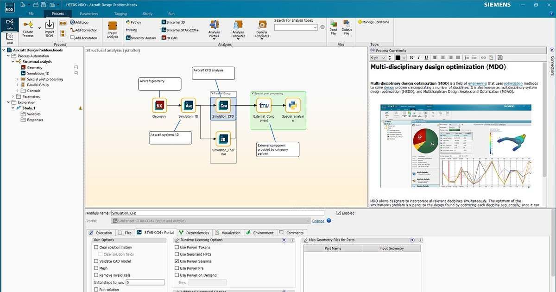The image size is (556, 292).
Task: Switch to the post view in the sidebar
Action: coord(9,38)
